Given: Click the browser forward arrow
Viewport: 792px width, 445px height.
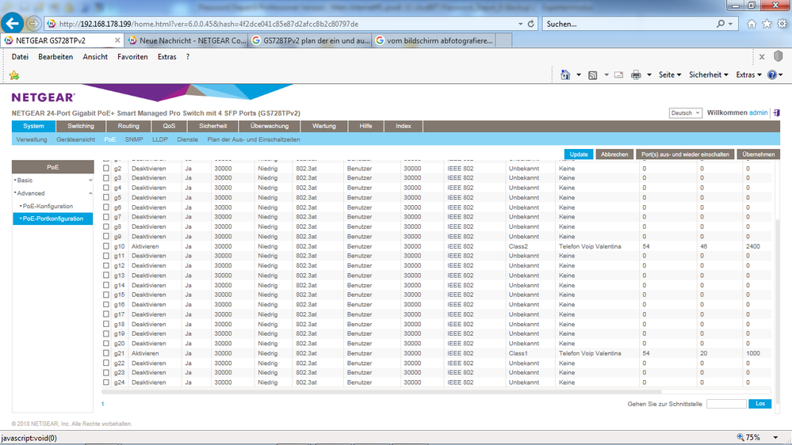Looking at the screenshot, I should pos(33,24).
